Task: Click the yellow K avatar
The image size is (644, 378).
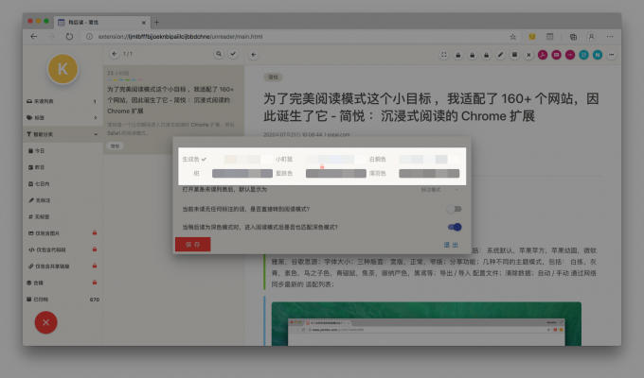Action: [63, 69]
